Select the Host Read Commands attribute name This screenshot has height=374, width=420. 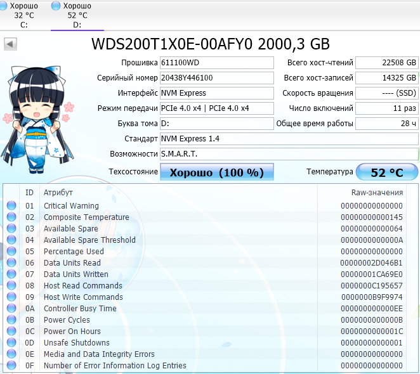82,286
